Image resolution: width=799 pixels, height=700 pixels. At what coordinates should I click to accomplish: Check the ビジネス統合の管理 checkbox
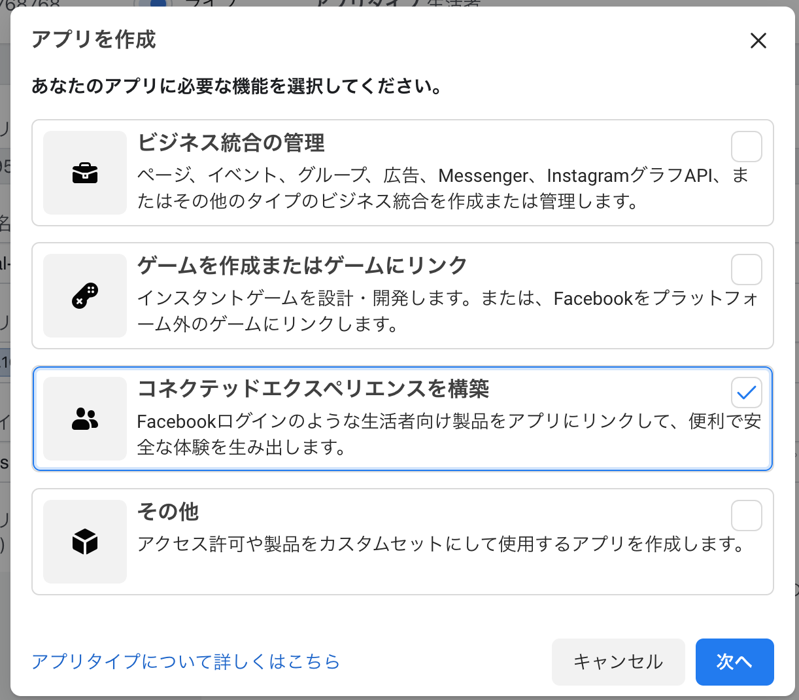coord(746,147)
